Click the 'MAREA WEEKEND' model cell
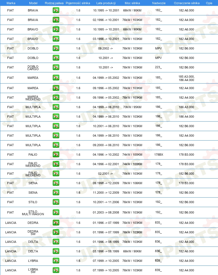 coord(33,98)
